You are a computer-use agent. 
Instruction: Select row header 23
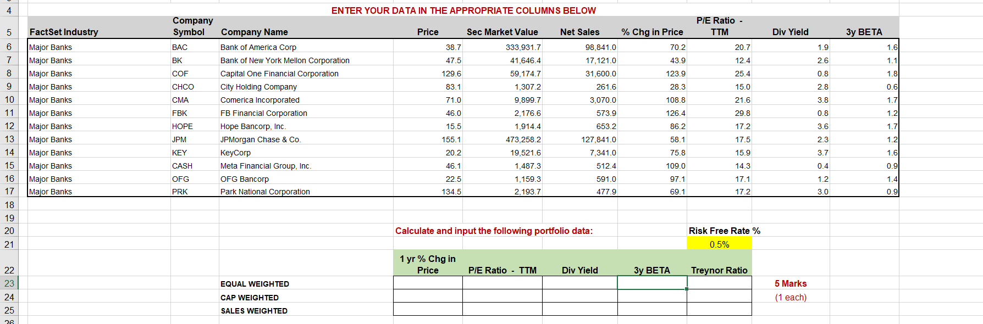[9, 283]
